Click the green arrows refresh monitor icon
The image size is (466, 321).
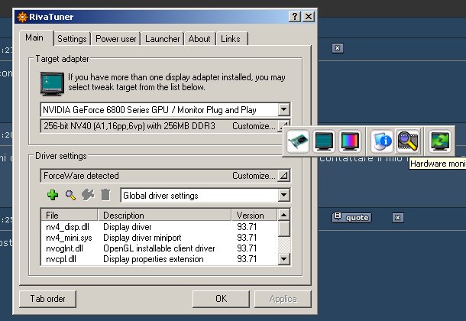click(439, 141)
